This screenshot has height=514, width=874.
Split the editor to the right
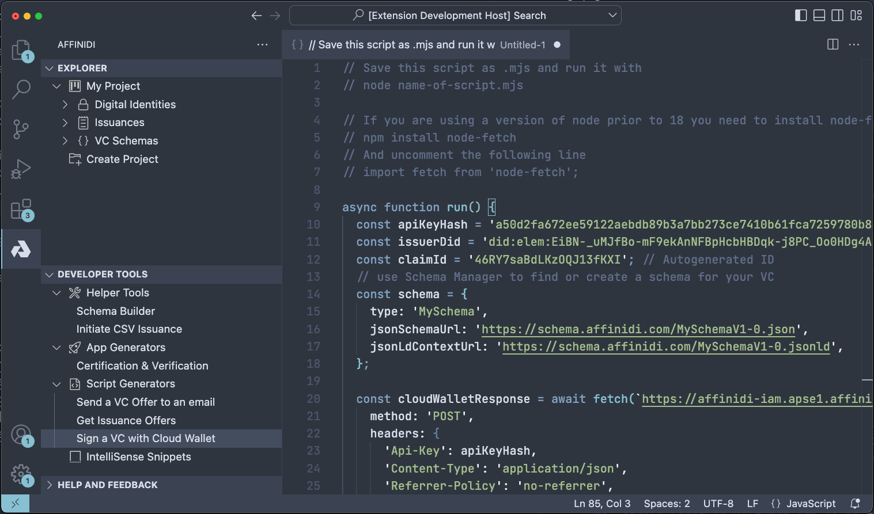tap(833, 44)
